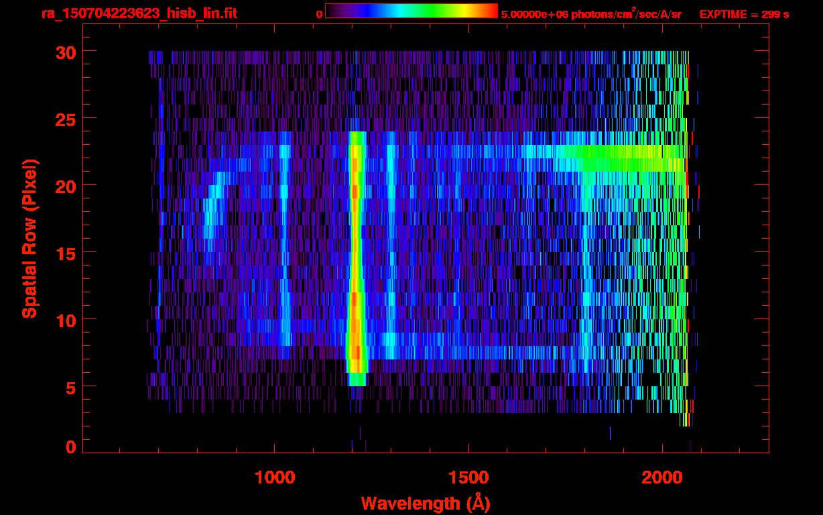Click the x-axis tick label 2000
The width and height of the screenshot is (823, 515).
pos(662,477)
